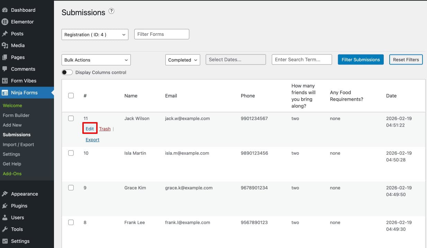
Task: Open the Import / Export submenu item
Action: coord(18,145)
